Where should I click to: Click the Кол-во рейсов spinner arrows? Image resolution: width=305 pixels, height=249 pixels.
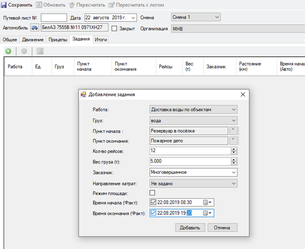click(233, 151)
